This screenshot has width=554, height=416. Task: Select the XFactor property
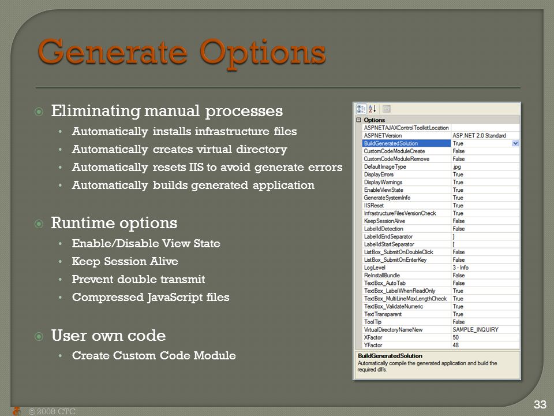(406, 338)
